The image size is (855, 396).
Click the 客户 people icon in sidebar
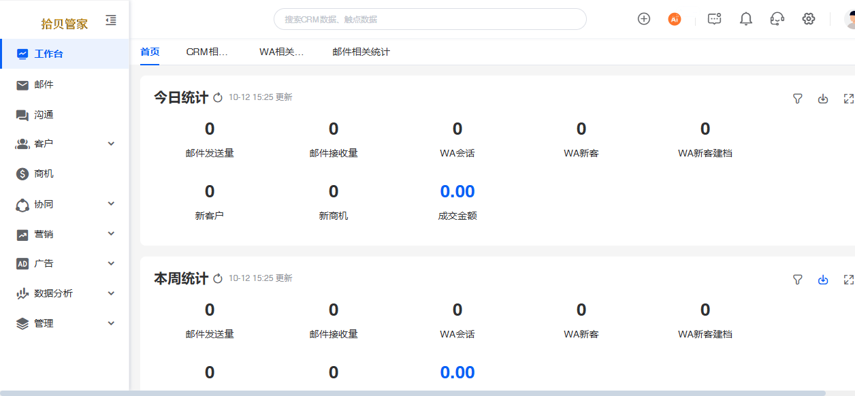(22, 144)
